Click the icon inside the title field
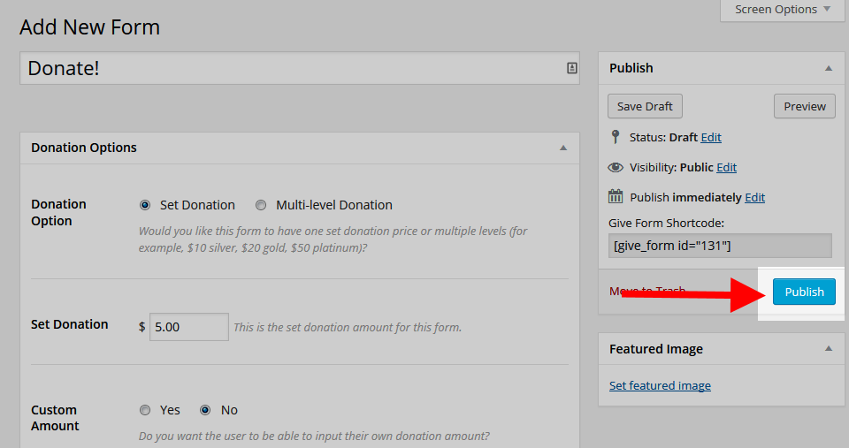Screen dimensions: 849x448 click(x=571, y=68)
